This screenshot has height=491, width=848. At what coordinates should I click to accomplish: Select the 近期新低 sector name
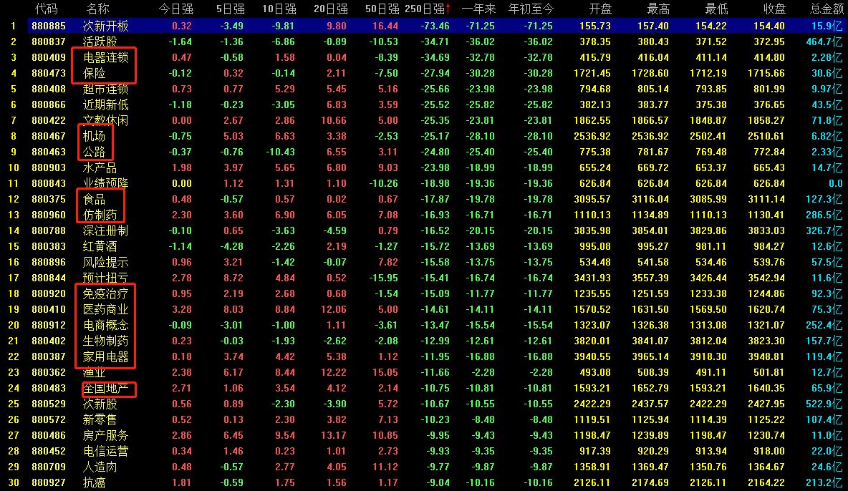[105, 105]
